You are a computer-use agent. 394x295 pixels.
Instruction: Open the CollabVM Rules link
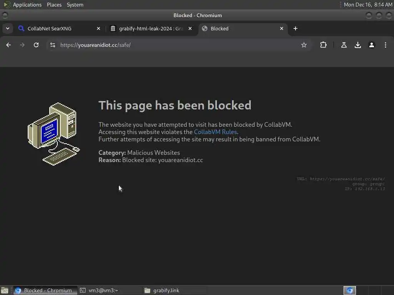tap(215, 132)
